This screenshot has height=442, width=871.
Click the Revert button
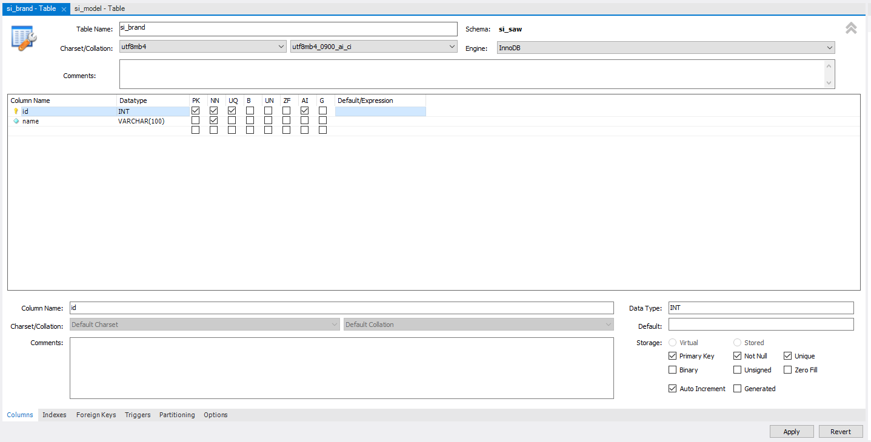coord(841,432)
